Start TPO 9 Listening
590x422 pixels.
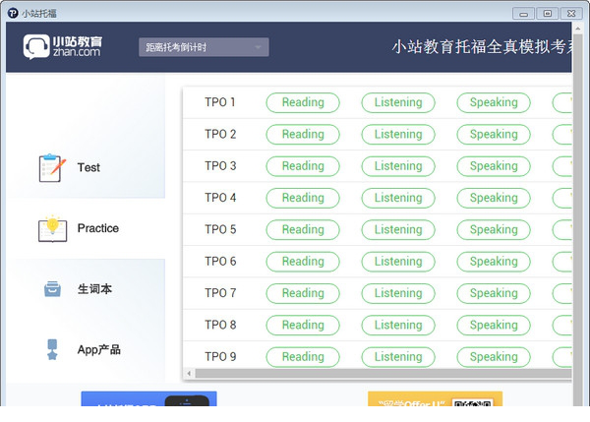click(398, 357)
